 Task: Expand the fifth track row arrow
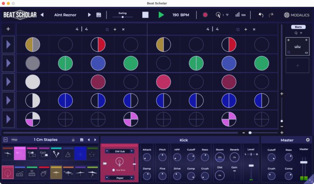(x=8, y=119)
